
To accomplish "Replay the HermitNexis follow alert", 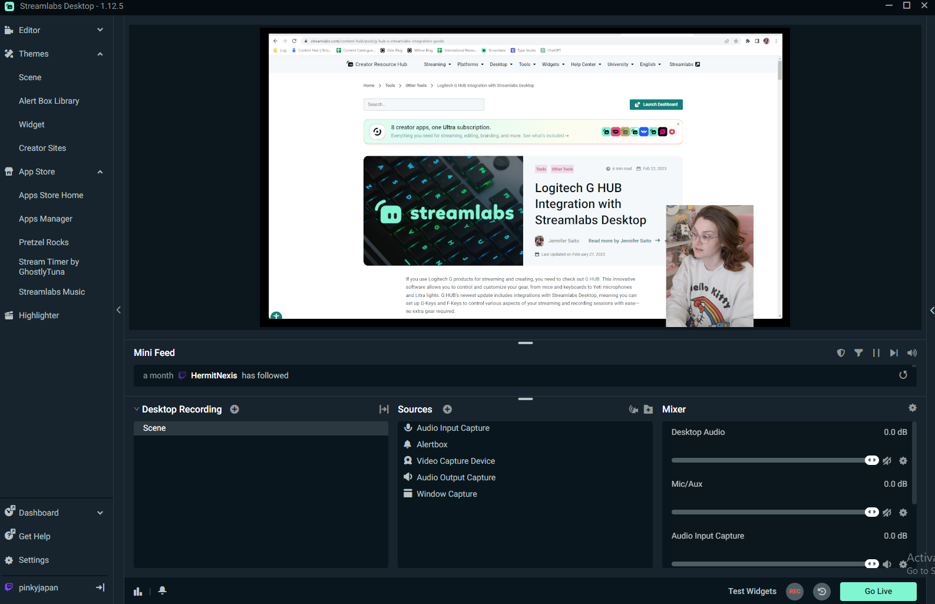I will coord(903,375).
